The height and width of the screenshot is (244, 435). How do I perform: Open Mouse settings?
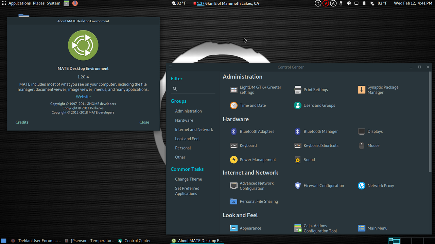click(x=368, y=146)
